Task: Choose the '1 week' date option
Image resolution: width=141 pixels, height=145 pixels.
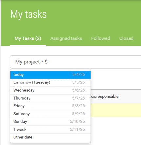Action: tap(50, 130)
